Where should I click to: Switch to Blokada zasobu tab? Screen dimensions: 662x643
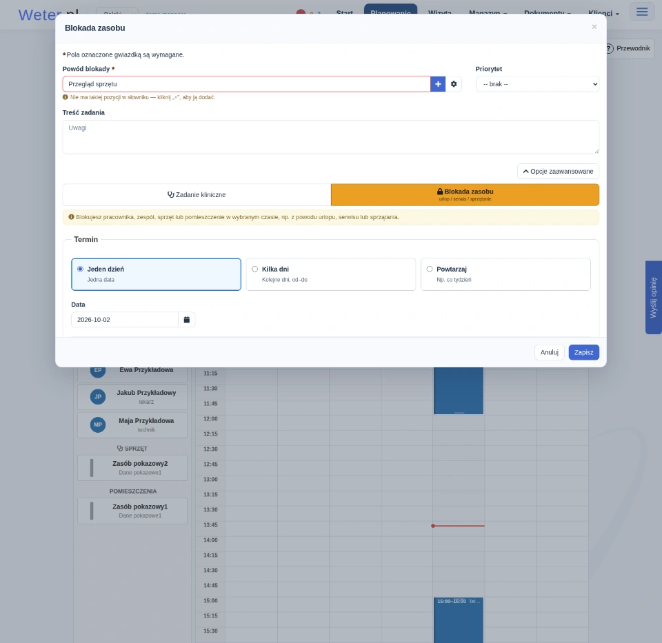[465, 195]
